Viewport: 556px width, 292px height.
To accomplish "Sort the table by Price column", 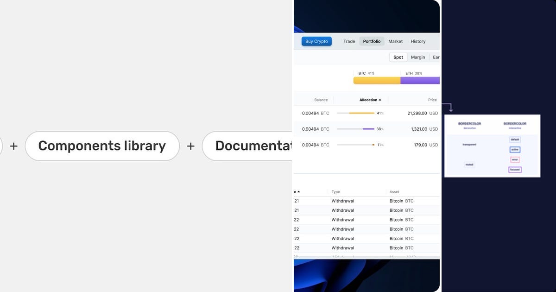I will (432, 100).
